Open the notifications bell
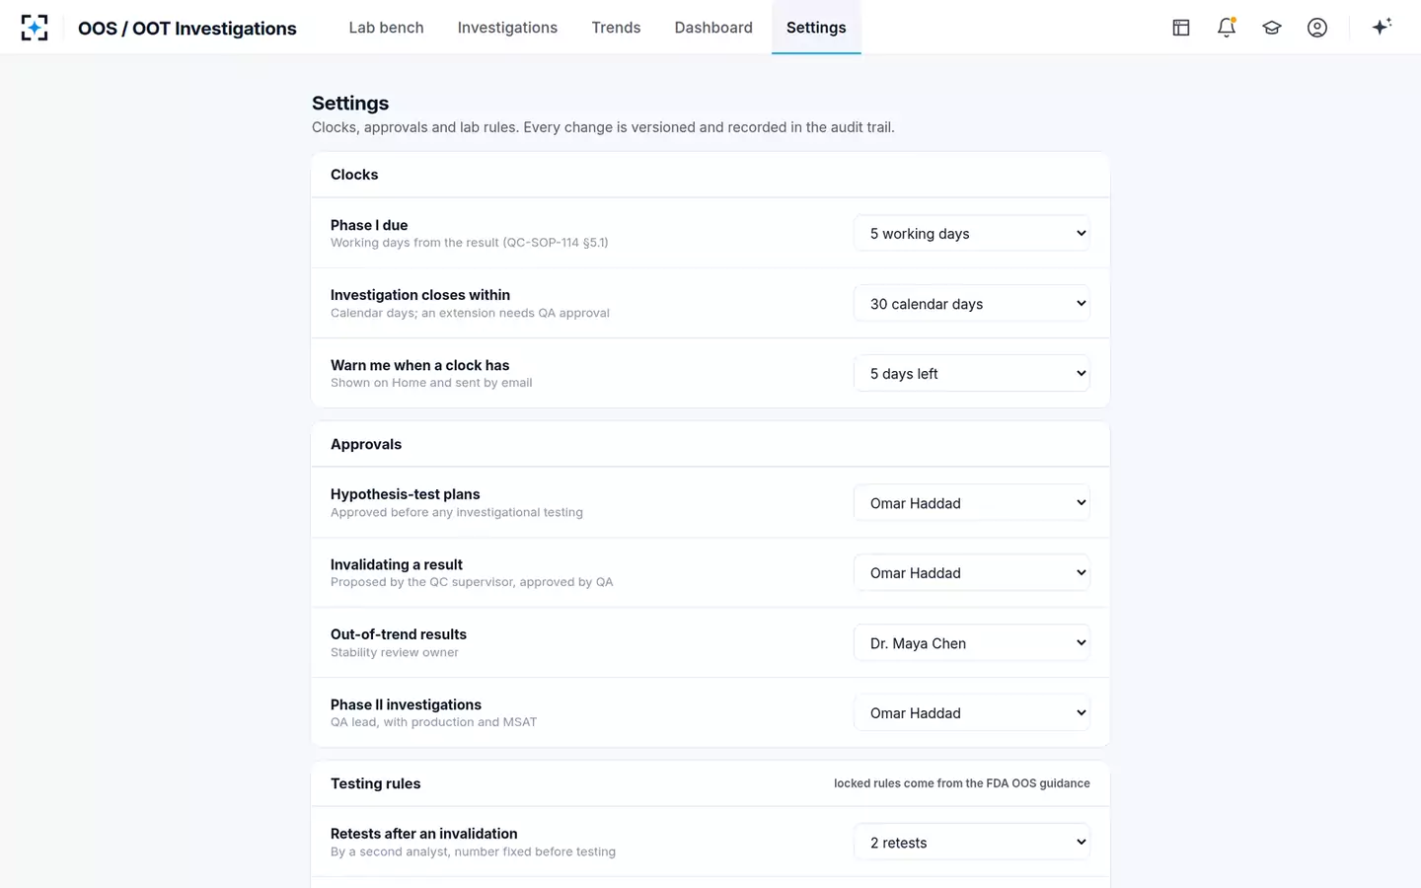Screen dimensions: 1421x888 [1227, 28]
